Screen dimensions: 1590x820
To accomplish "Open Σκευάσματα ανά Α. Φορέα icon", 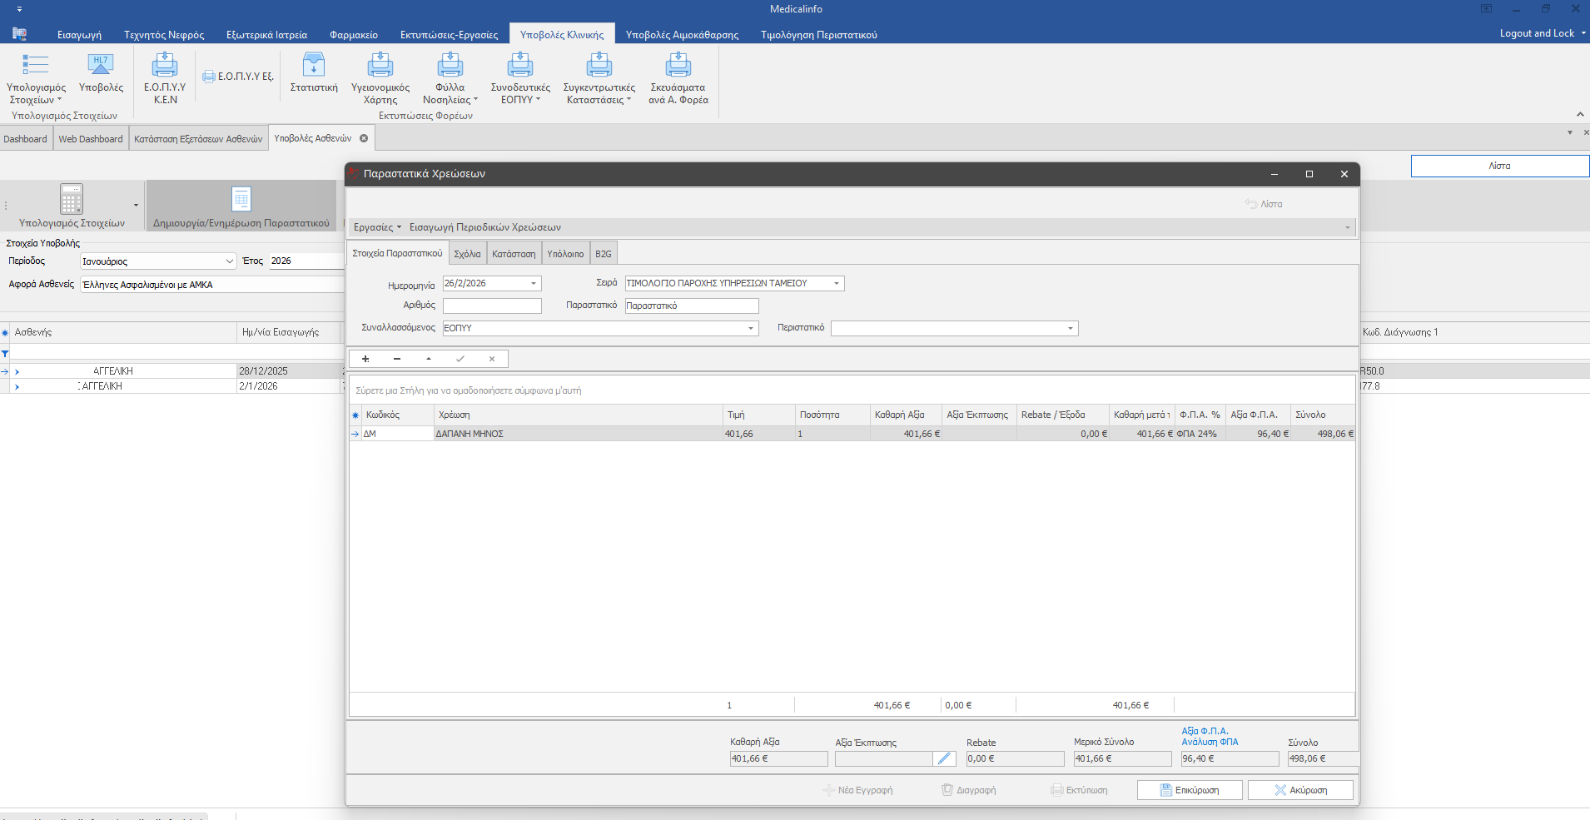I will 678,66.
